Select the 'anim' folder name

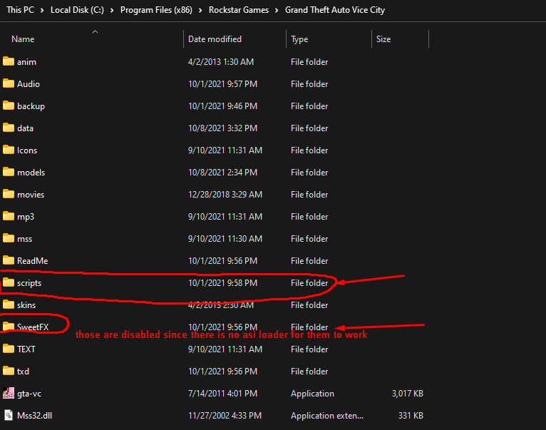coord(27,61)
